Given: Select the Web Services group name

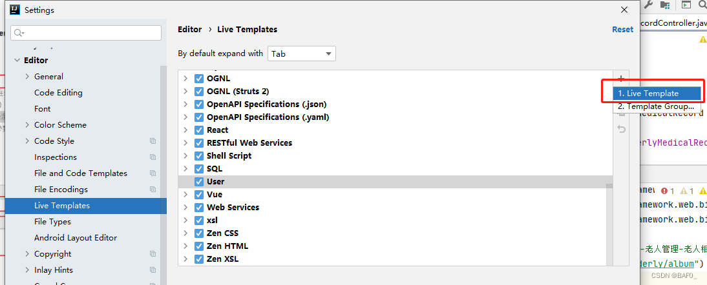Looking at the screenshot, I should click(233, 208).
